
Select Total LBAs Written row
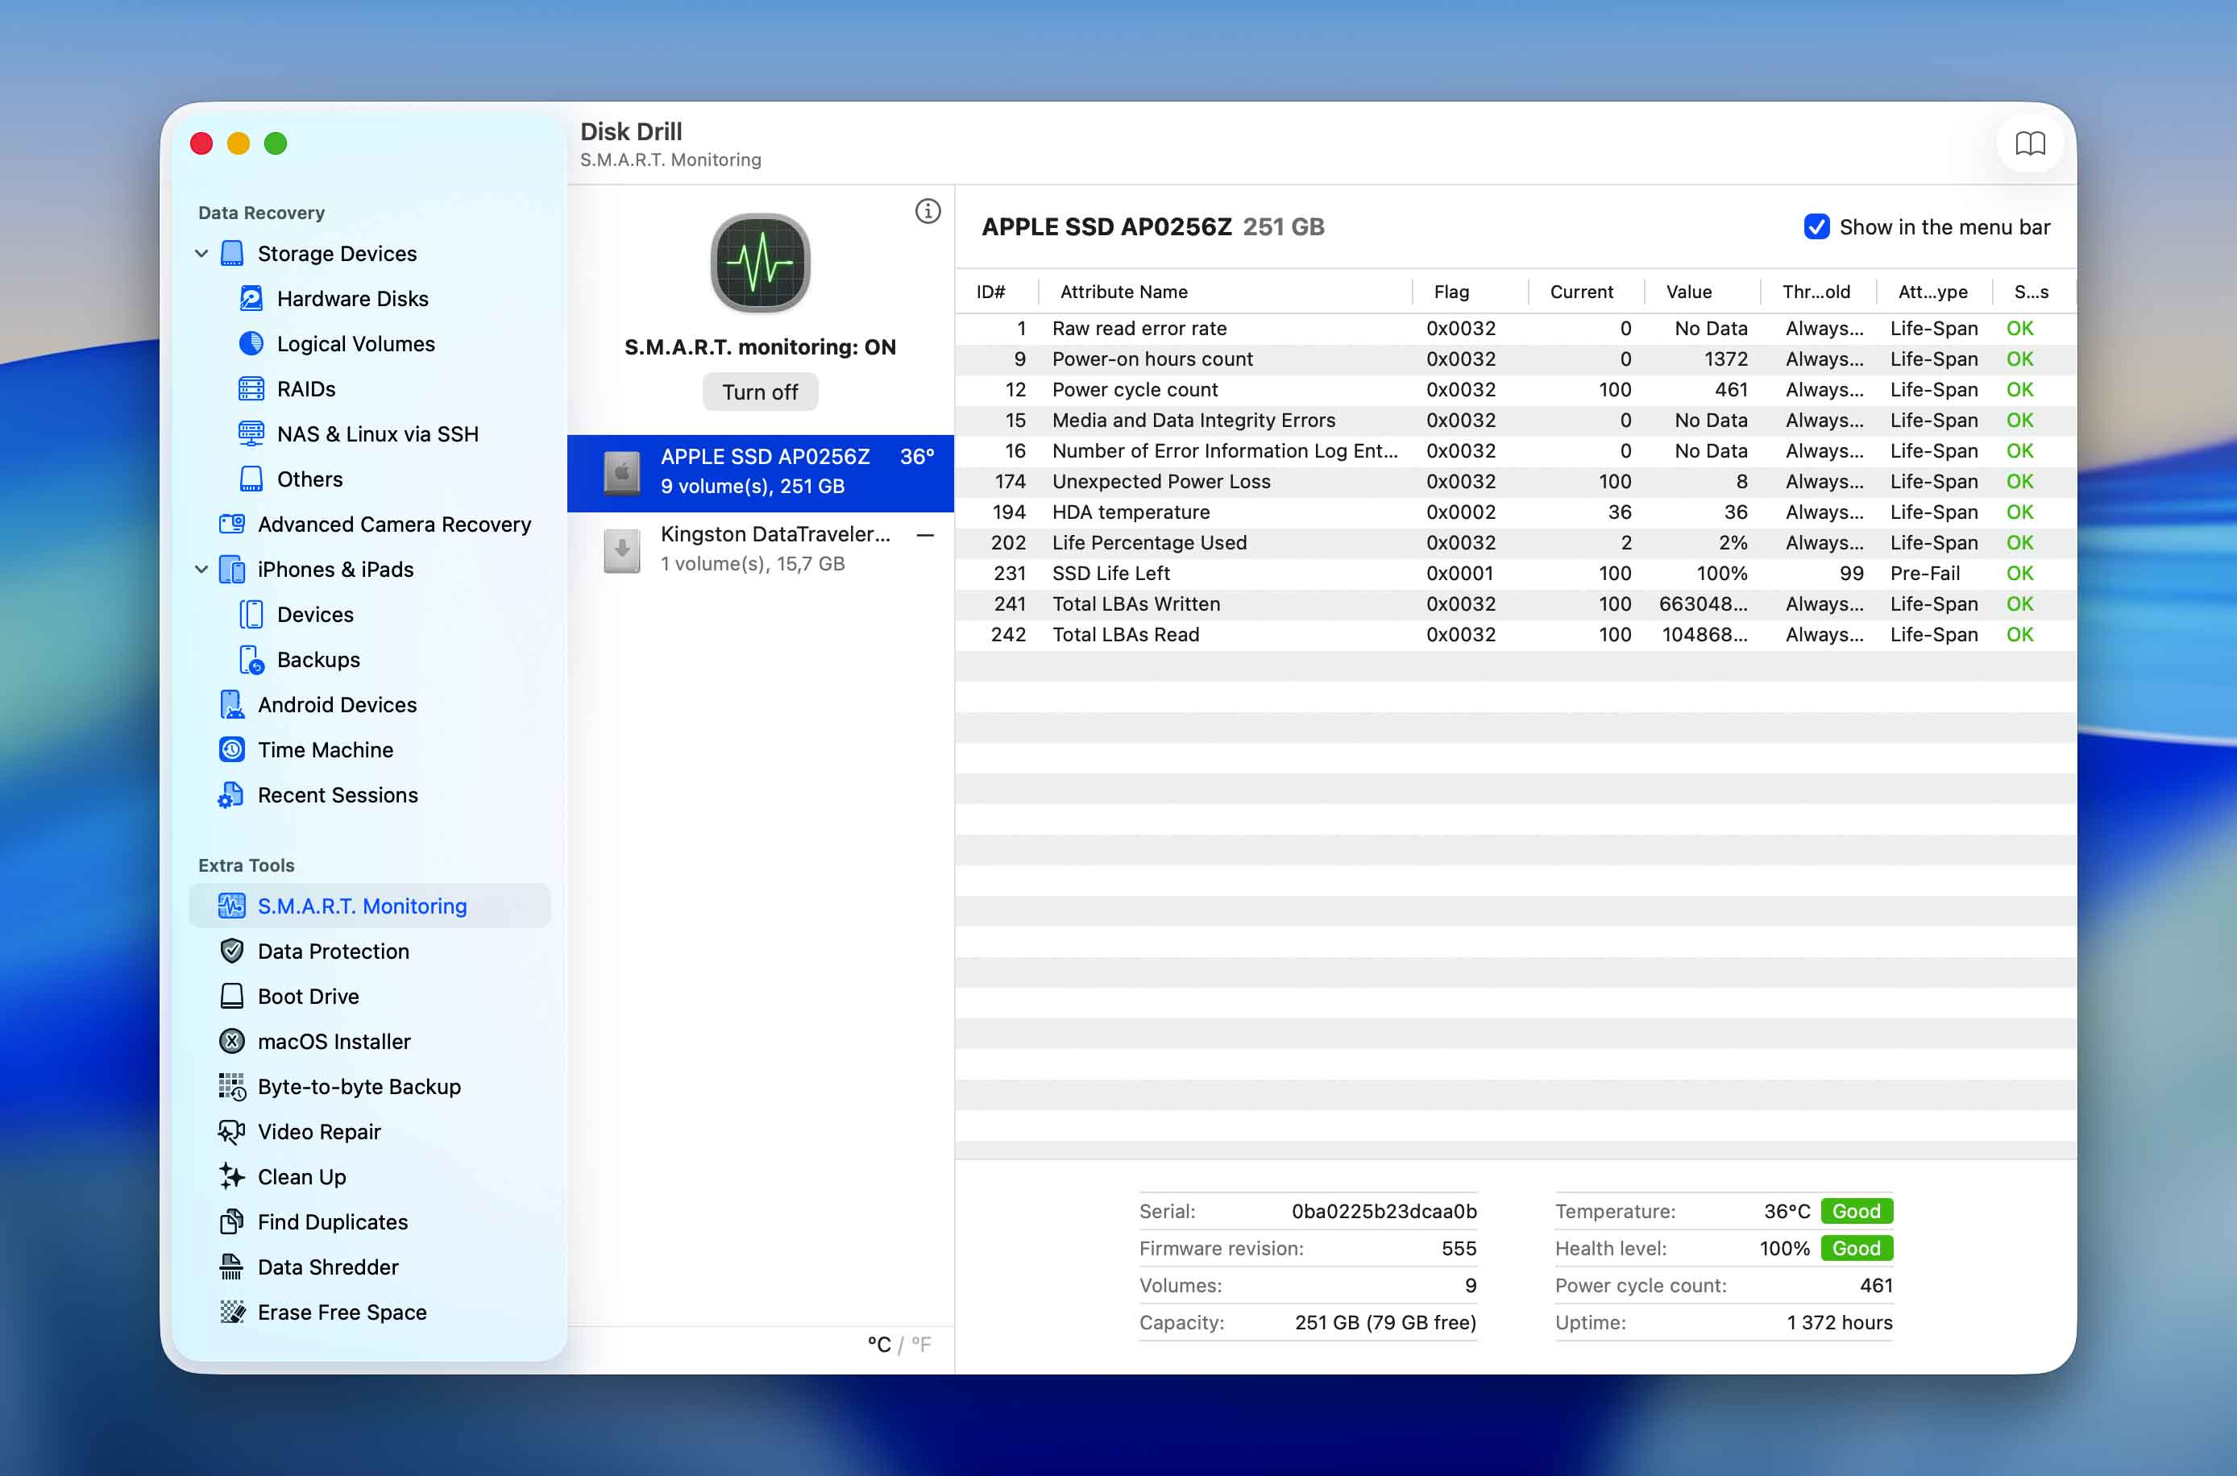1515,603
